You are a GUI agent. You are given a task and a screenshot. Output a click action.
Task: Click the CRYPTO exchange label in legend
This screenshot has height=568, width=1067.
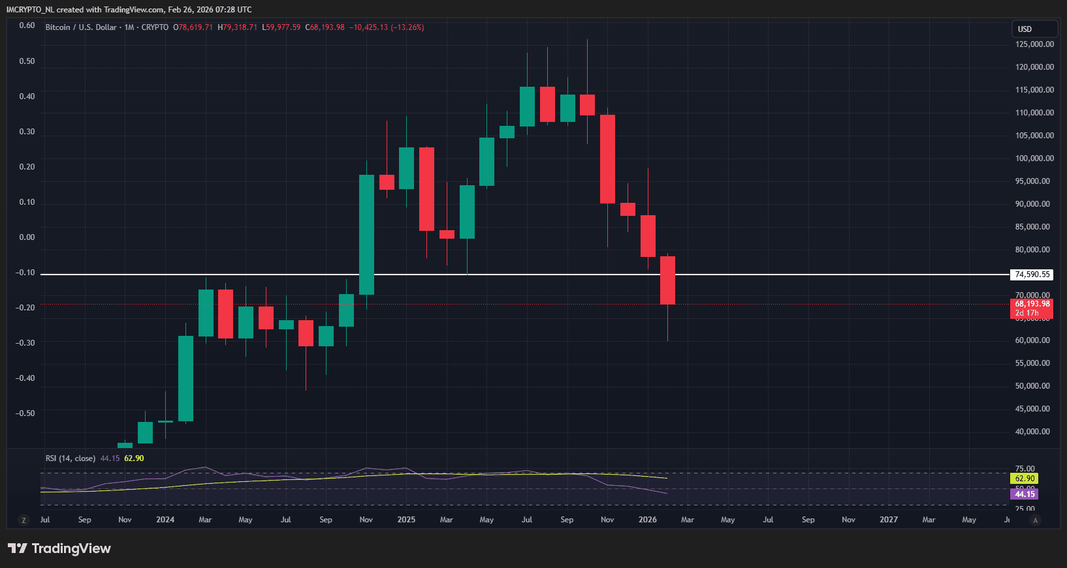[155, 27]
